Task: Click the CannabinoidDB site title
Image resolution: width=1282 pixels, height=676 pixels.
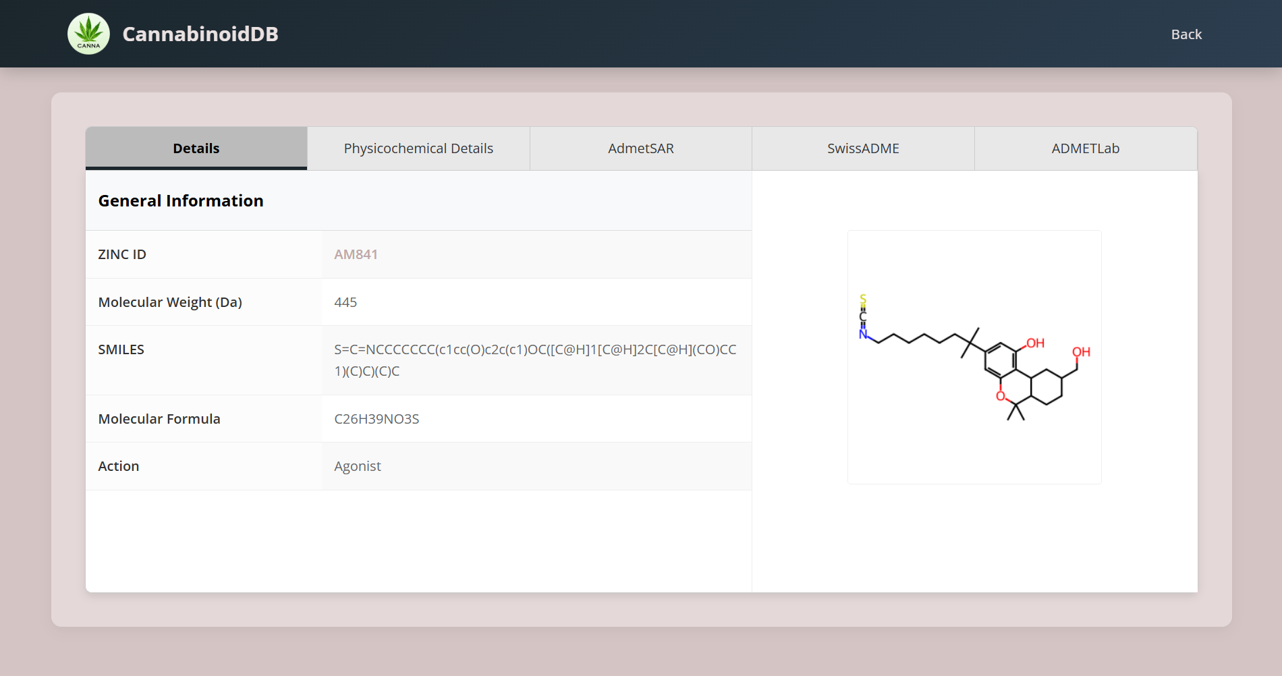Action: [200, 34]
